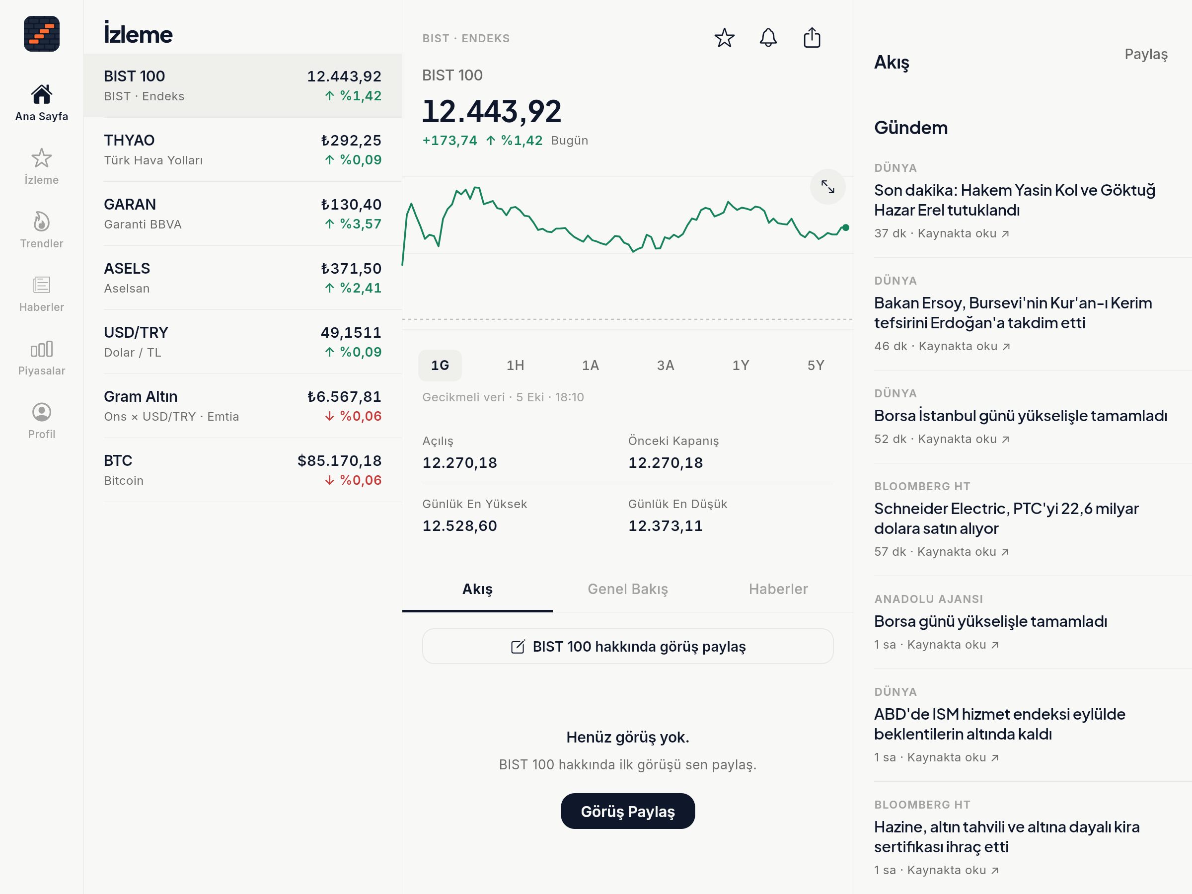The image size is (1192, 894).
Task: Open Kaynakta oku for Hakem Yasin Kol
Action: 963,233
